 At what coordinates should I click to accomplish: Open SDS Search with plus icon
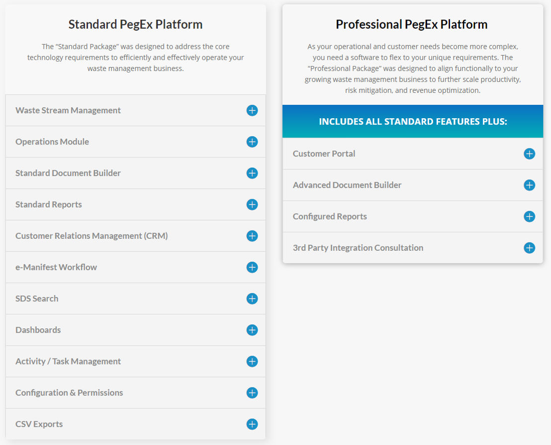coord(252,298)
